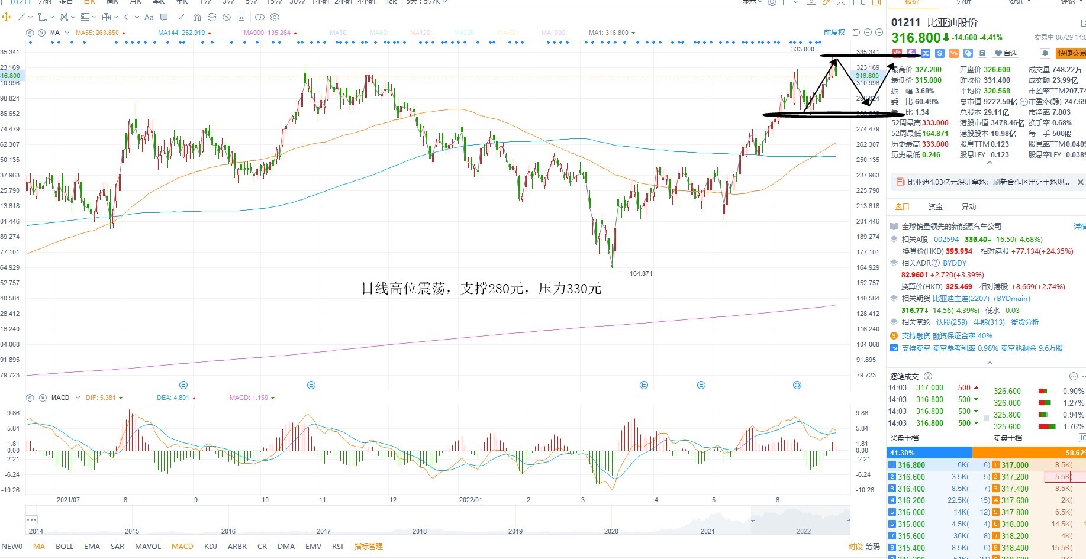Click the blue price tag icon
The image size is (1086, 559).
[968, 53]
